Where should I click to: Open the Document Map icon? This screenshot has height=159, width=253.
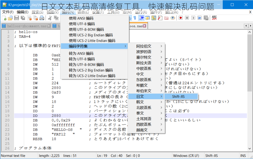point(154,18)
